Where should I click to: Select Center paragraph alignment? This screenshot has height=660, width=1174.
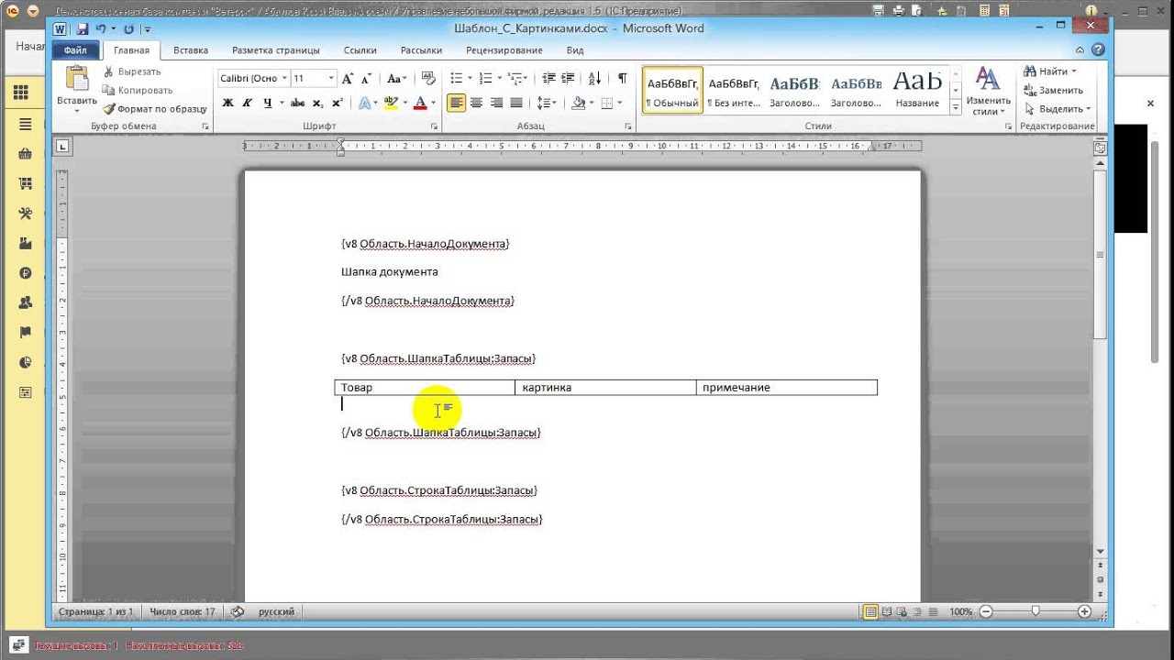coord(476,103)
